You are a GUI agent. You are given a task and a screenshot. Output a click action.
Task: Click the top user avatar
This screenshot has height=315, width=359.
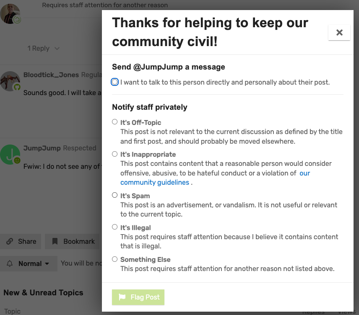coord(10,13)
